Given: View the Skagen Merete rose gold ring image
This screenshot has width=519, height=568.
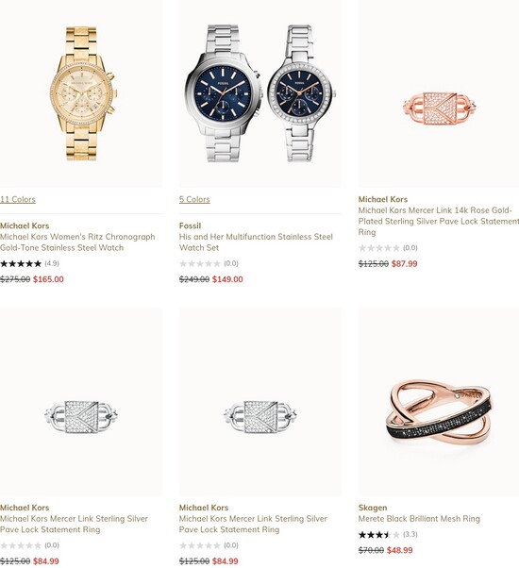Looking at the screenshot, I should click(x=439, y=402).
